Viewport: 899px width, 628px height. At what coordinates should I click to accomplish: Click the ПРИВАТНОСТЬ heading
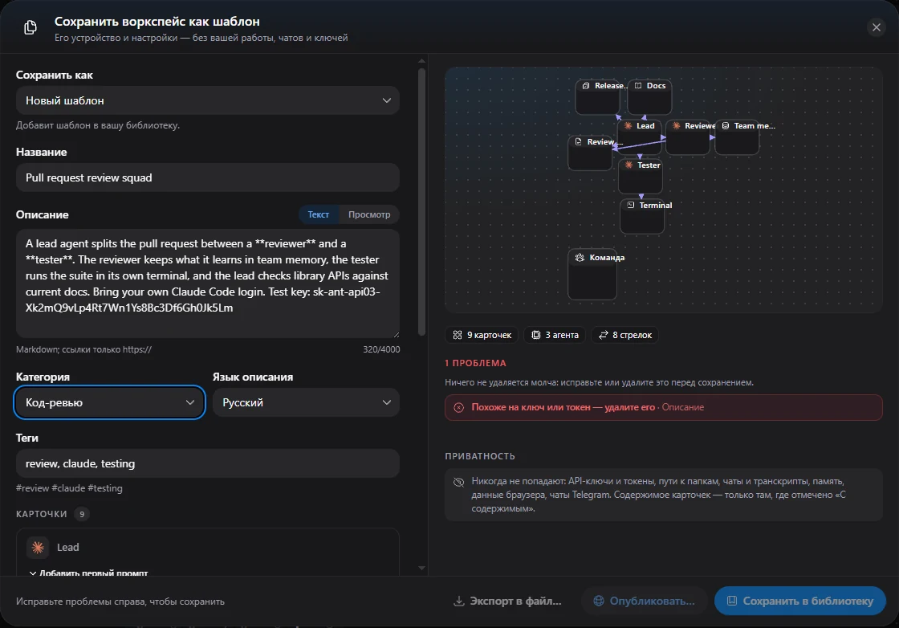pyautogui.click(x=480, y=456)
